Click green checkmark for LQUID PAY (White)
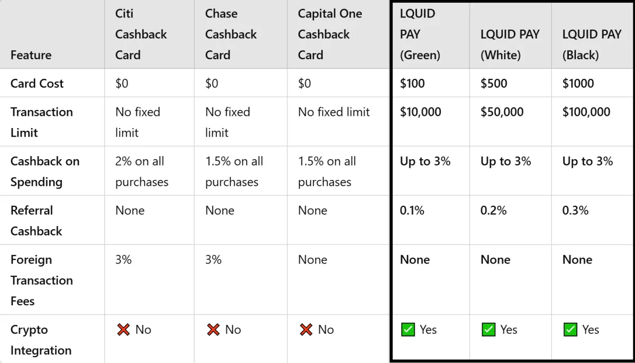The height and width of the screenshot is (363, 635). tap(488, 330)
